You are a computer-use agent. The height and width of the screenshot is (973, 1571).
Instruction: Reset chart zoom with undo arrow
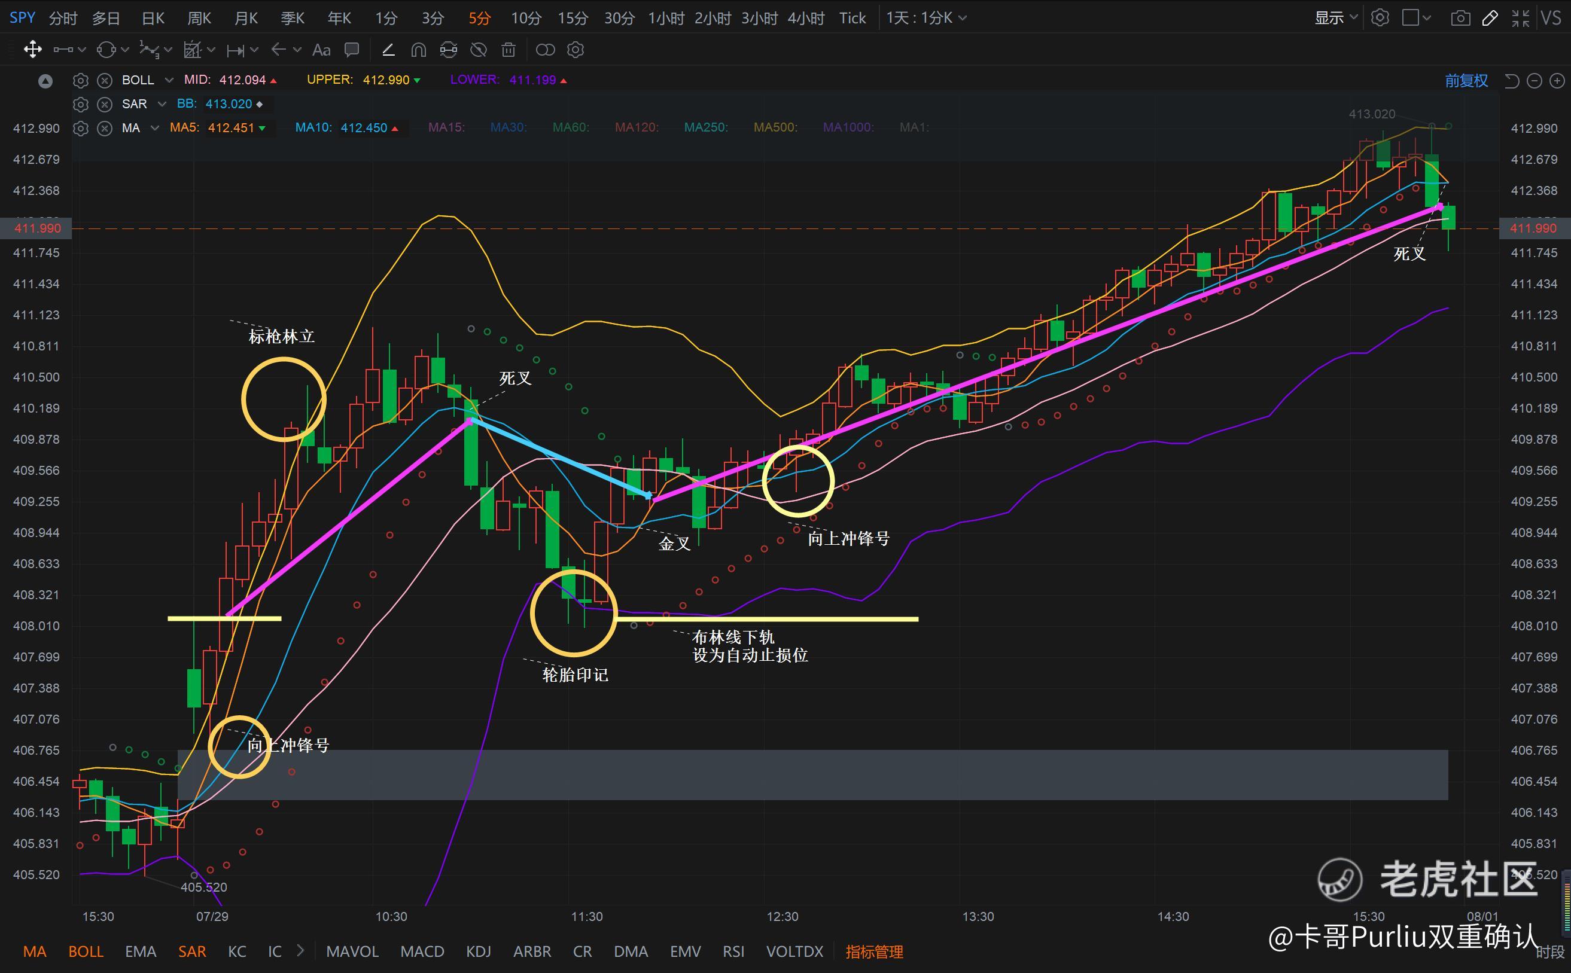click(1512, 81)
